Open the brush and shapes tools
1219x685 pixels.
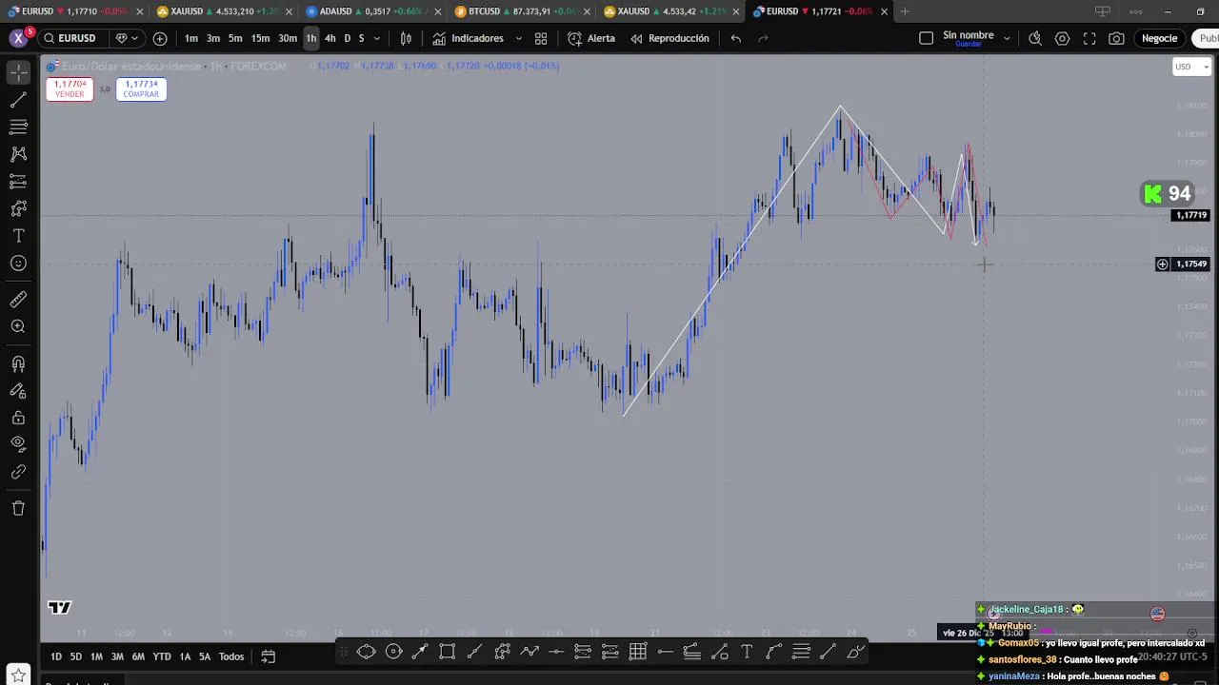click(x=18, y=208)
